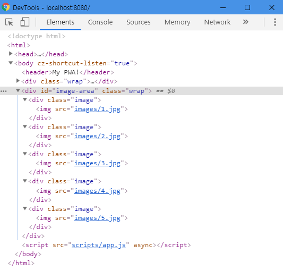Open the Sources tab
Screen dimensions: 283x271
[x=138, y=22]
